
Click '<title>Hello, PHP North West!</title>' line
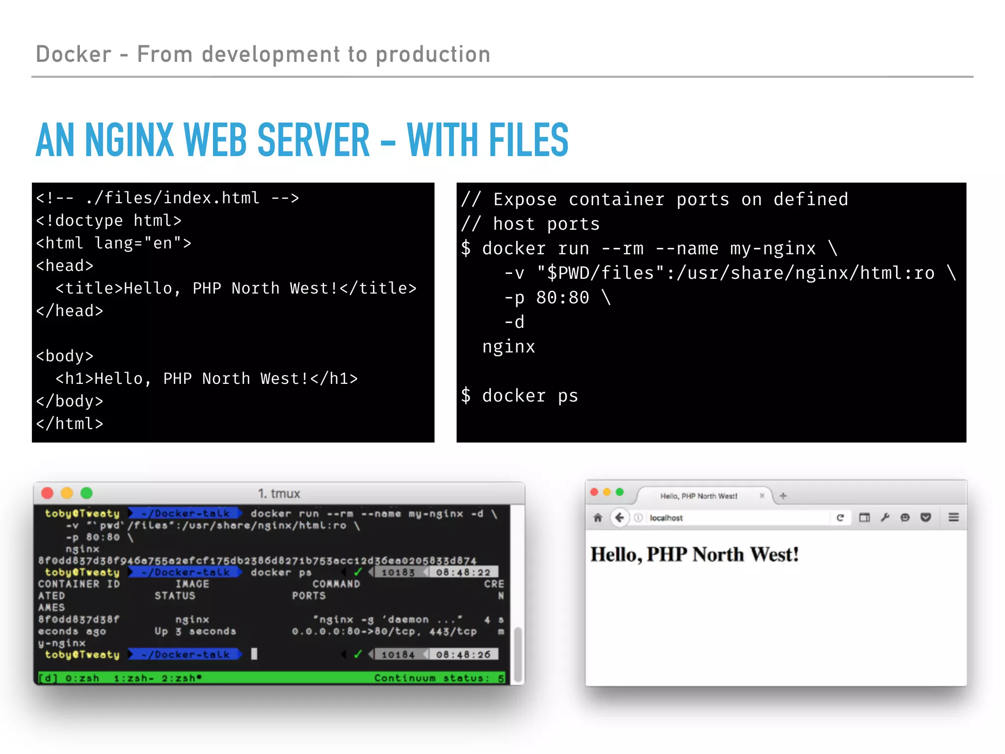tap(236, 289)
